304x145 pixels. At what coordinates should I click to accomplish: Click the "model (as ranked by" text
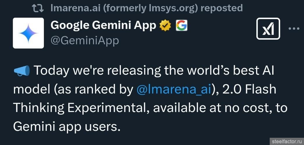click(x=73, y=90)
